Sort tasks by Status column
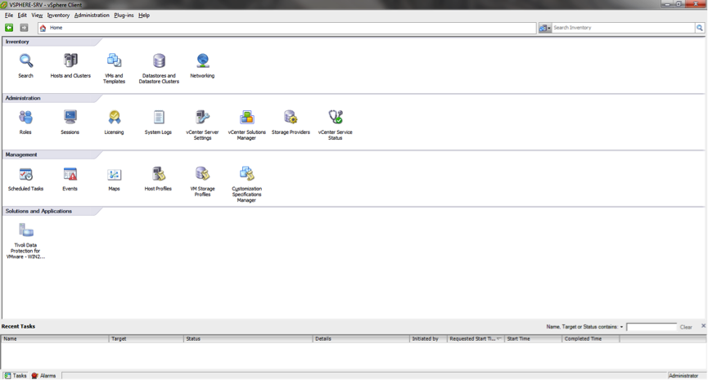The width and height of the screenshot is (708, 380). click(x=248, y=339)
